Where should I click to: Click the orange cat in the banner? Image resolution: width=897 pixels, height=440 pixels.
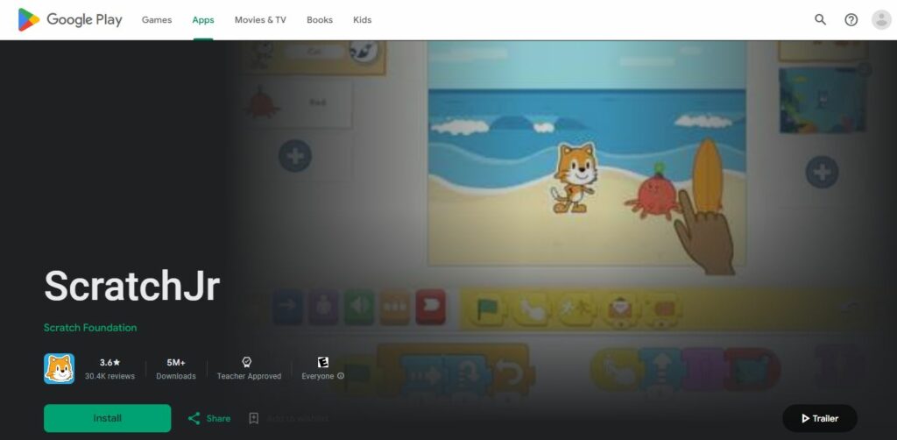pyautogui.click(x=574, y=178)
